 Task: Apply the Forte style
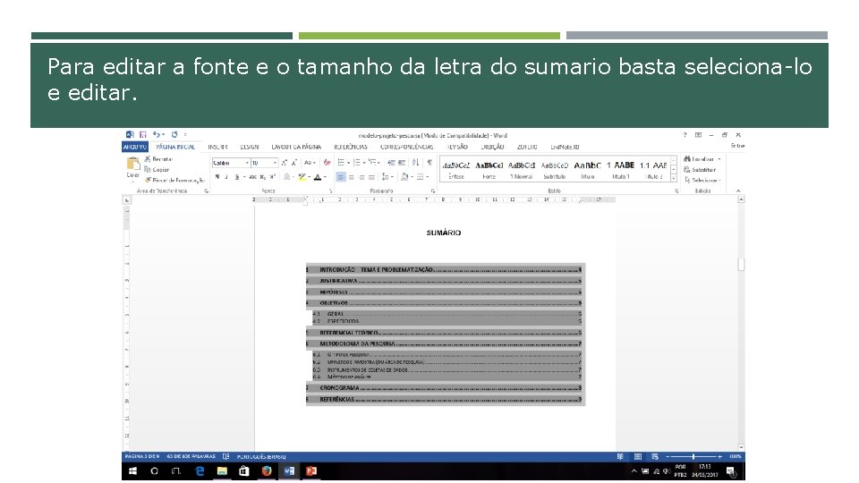[489, 170]
